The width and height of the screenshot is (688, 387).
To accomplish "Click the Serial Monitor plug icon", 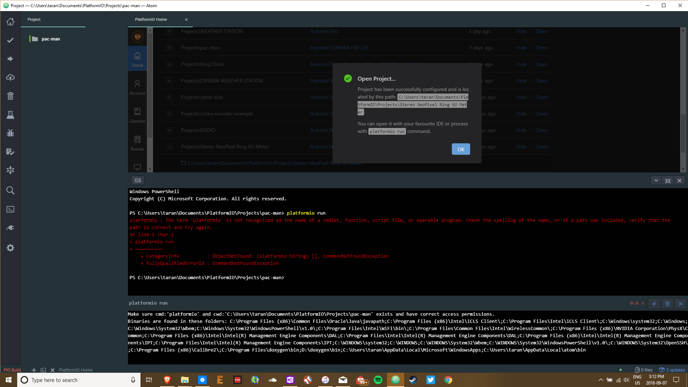I will (10, 228).
